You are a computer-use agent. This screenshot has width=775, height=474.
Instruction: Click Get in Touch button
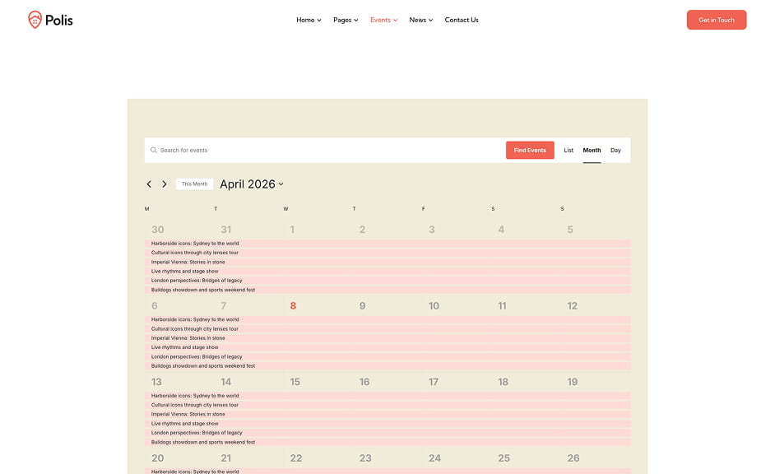(717, 20)
